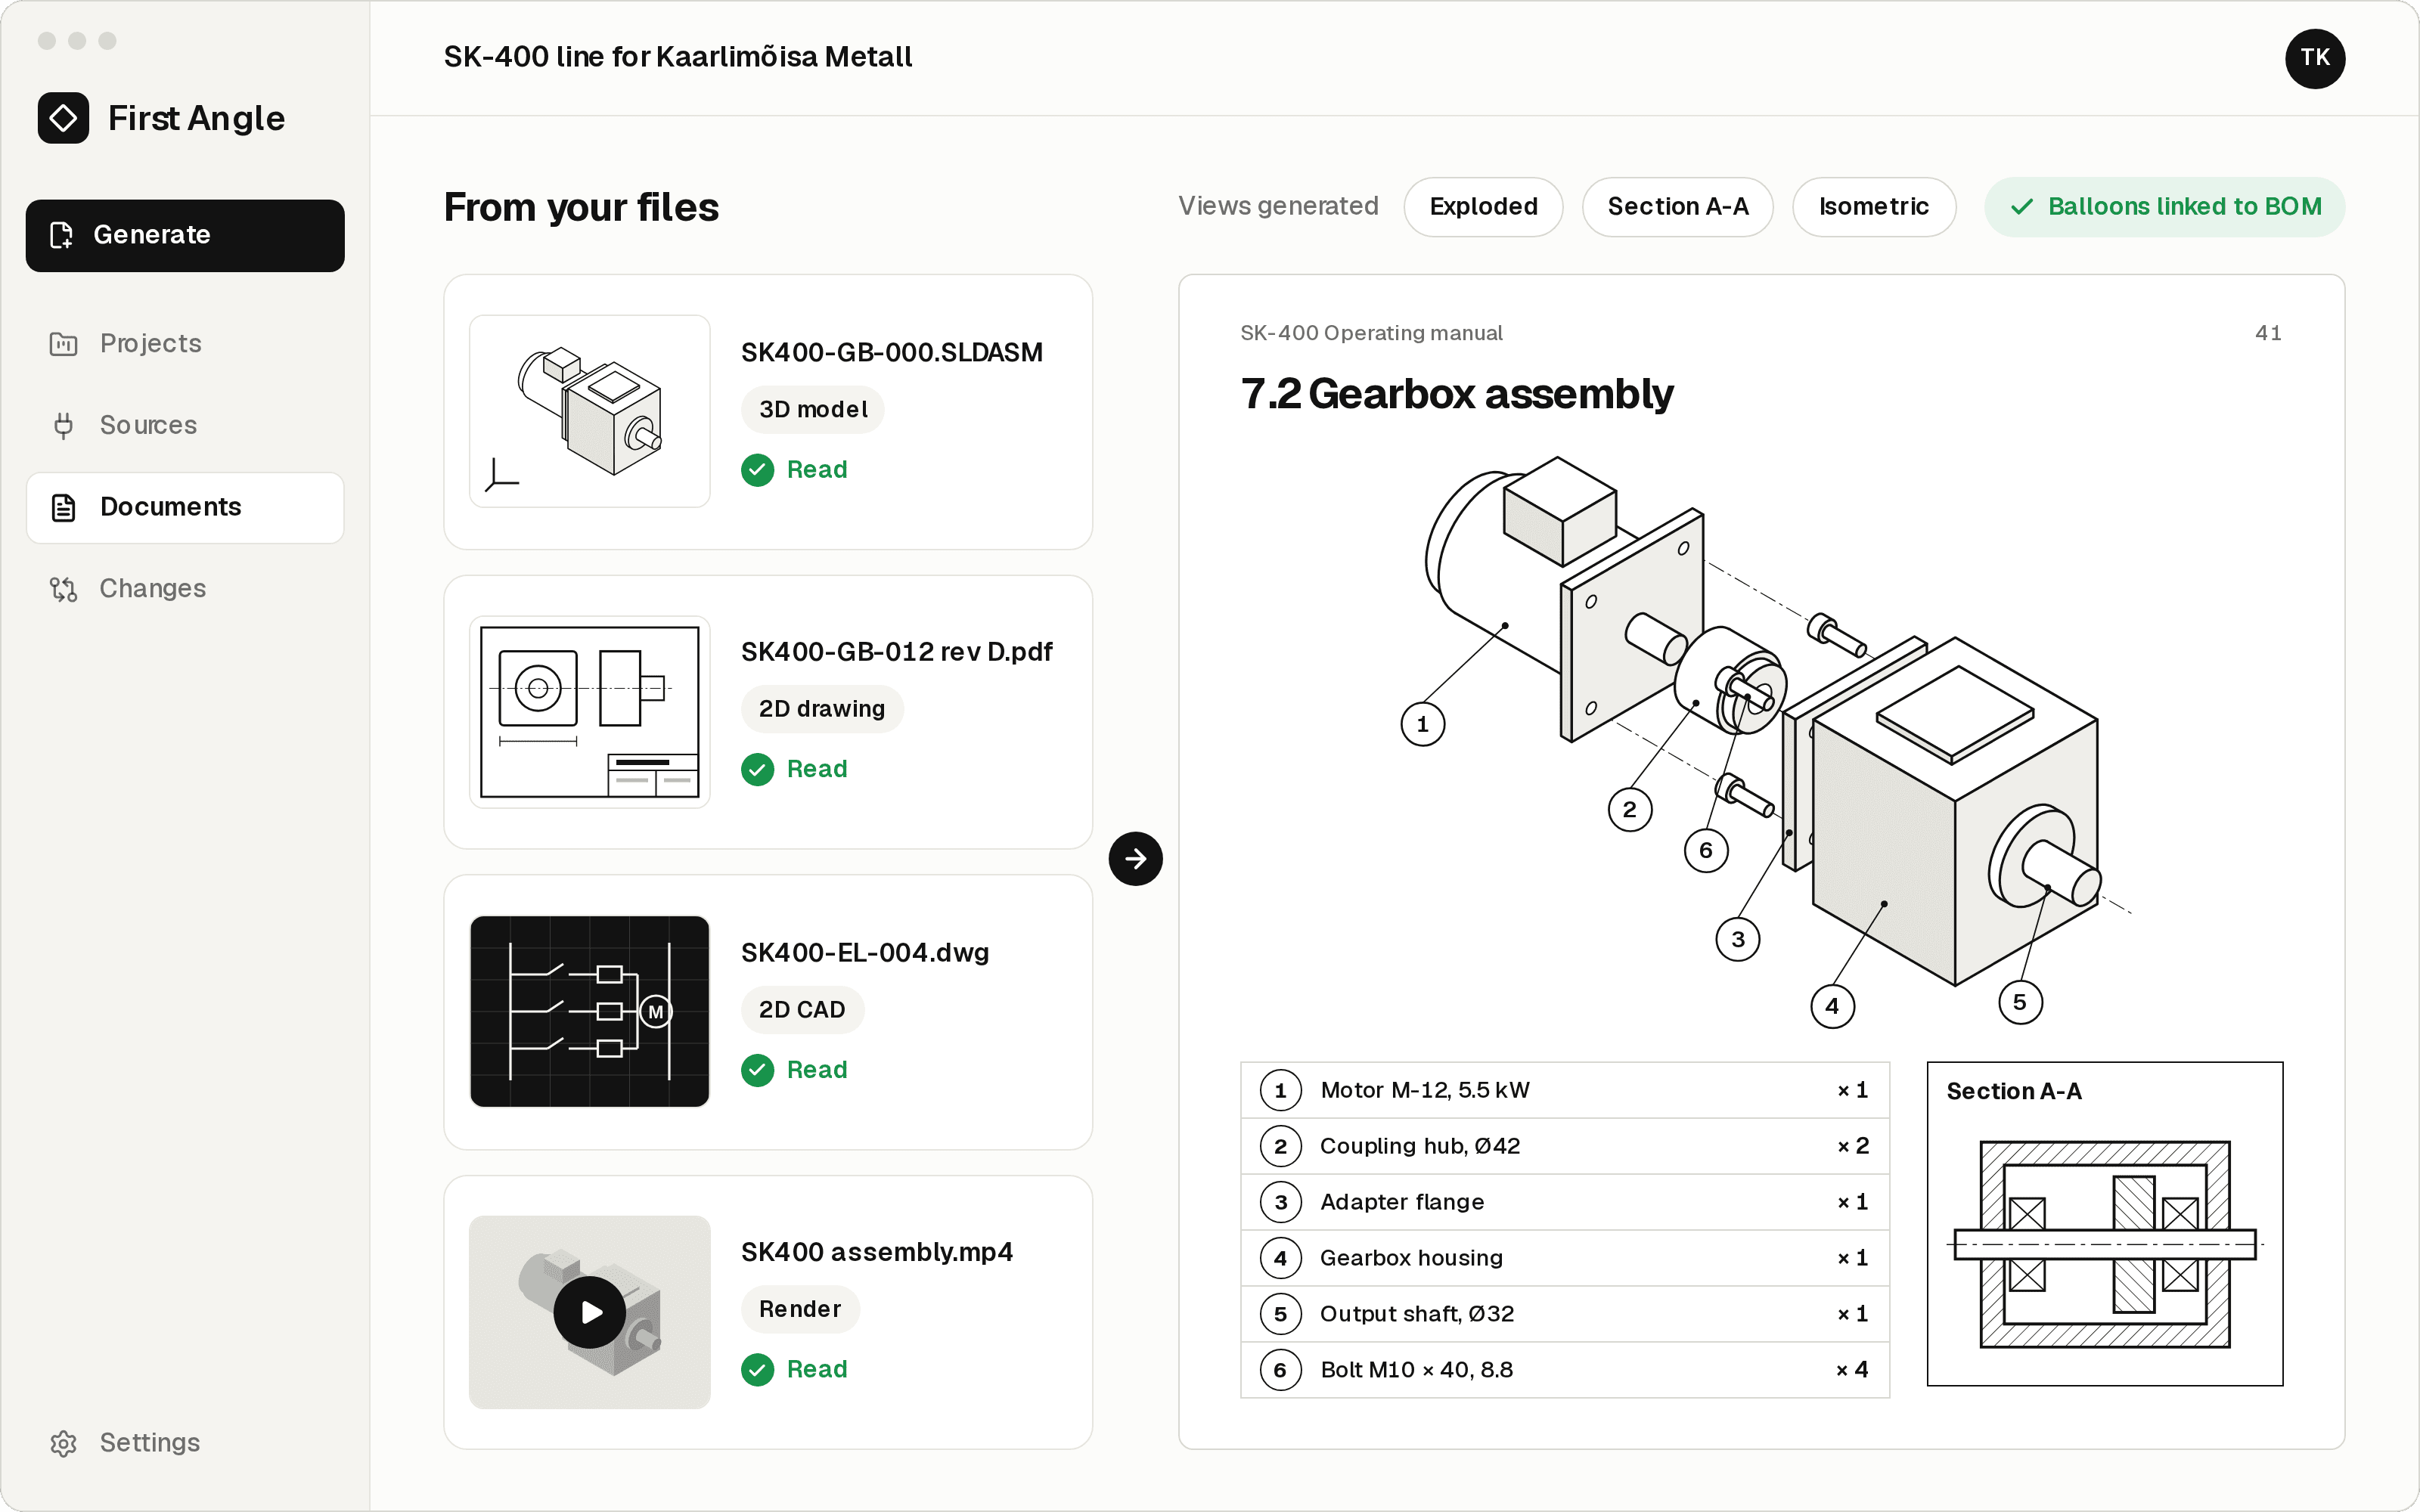Click BOM row Gearbox housing
The image size is (2420, 1512).
(x=1565, y=1258)
